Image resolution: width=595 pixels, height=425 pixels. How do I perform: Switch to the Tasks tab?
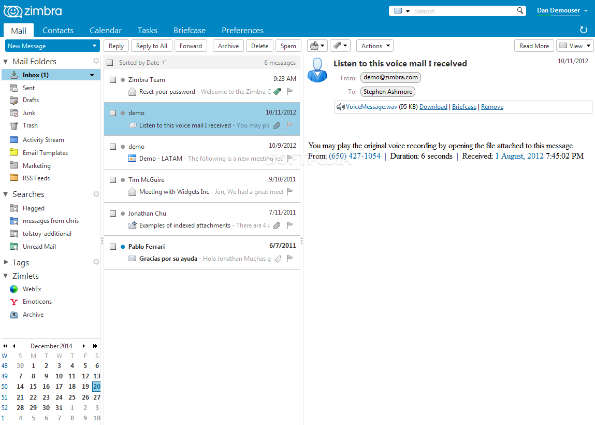[147, 31]
